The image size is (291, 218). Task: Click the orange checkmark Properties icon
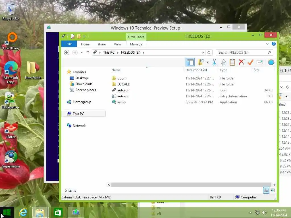pyautogui.click(x=250, y=62)
